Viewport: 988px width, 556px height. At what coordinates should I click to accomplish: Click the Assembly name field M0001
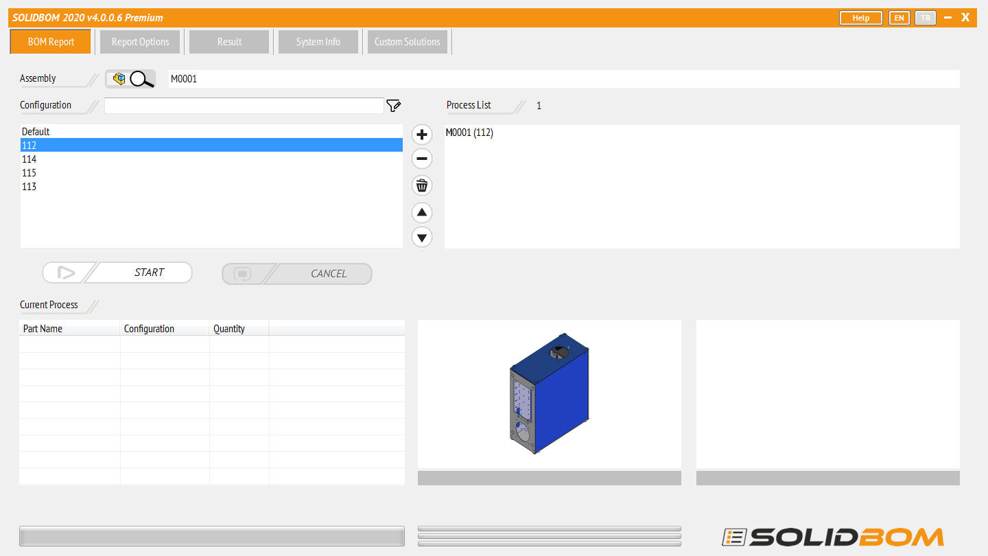coord(564,79)
